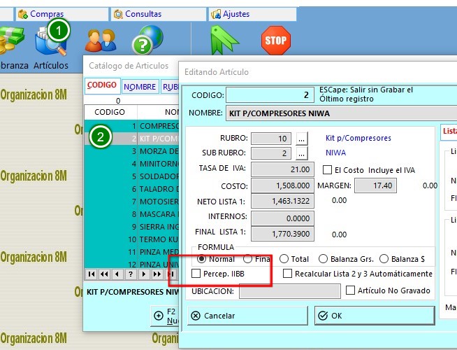Image resolution: width=457 pixels, height=350 pixels.
Task: Open the clients people icon
Action: click(101, 41)
